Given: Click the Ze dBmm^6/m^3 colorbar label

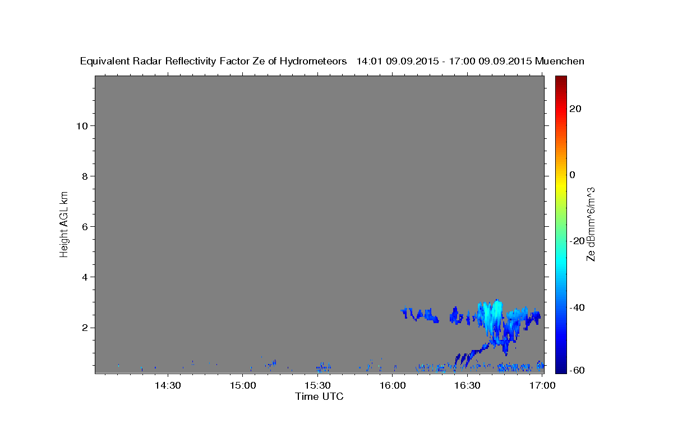Looking at the screenshot, I should pyautogui.click(x=591, y=224).
